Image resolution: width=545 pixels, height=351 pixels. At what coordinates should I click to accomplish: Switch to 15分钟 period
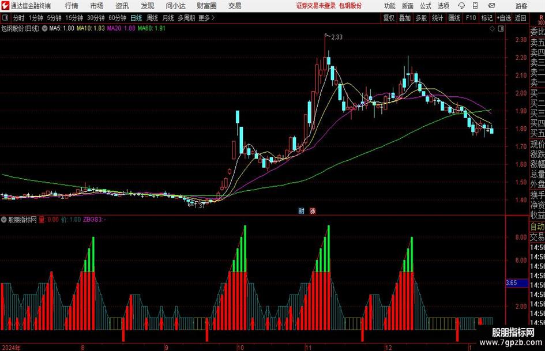coord(74,18)
